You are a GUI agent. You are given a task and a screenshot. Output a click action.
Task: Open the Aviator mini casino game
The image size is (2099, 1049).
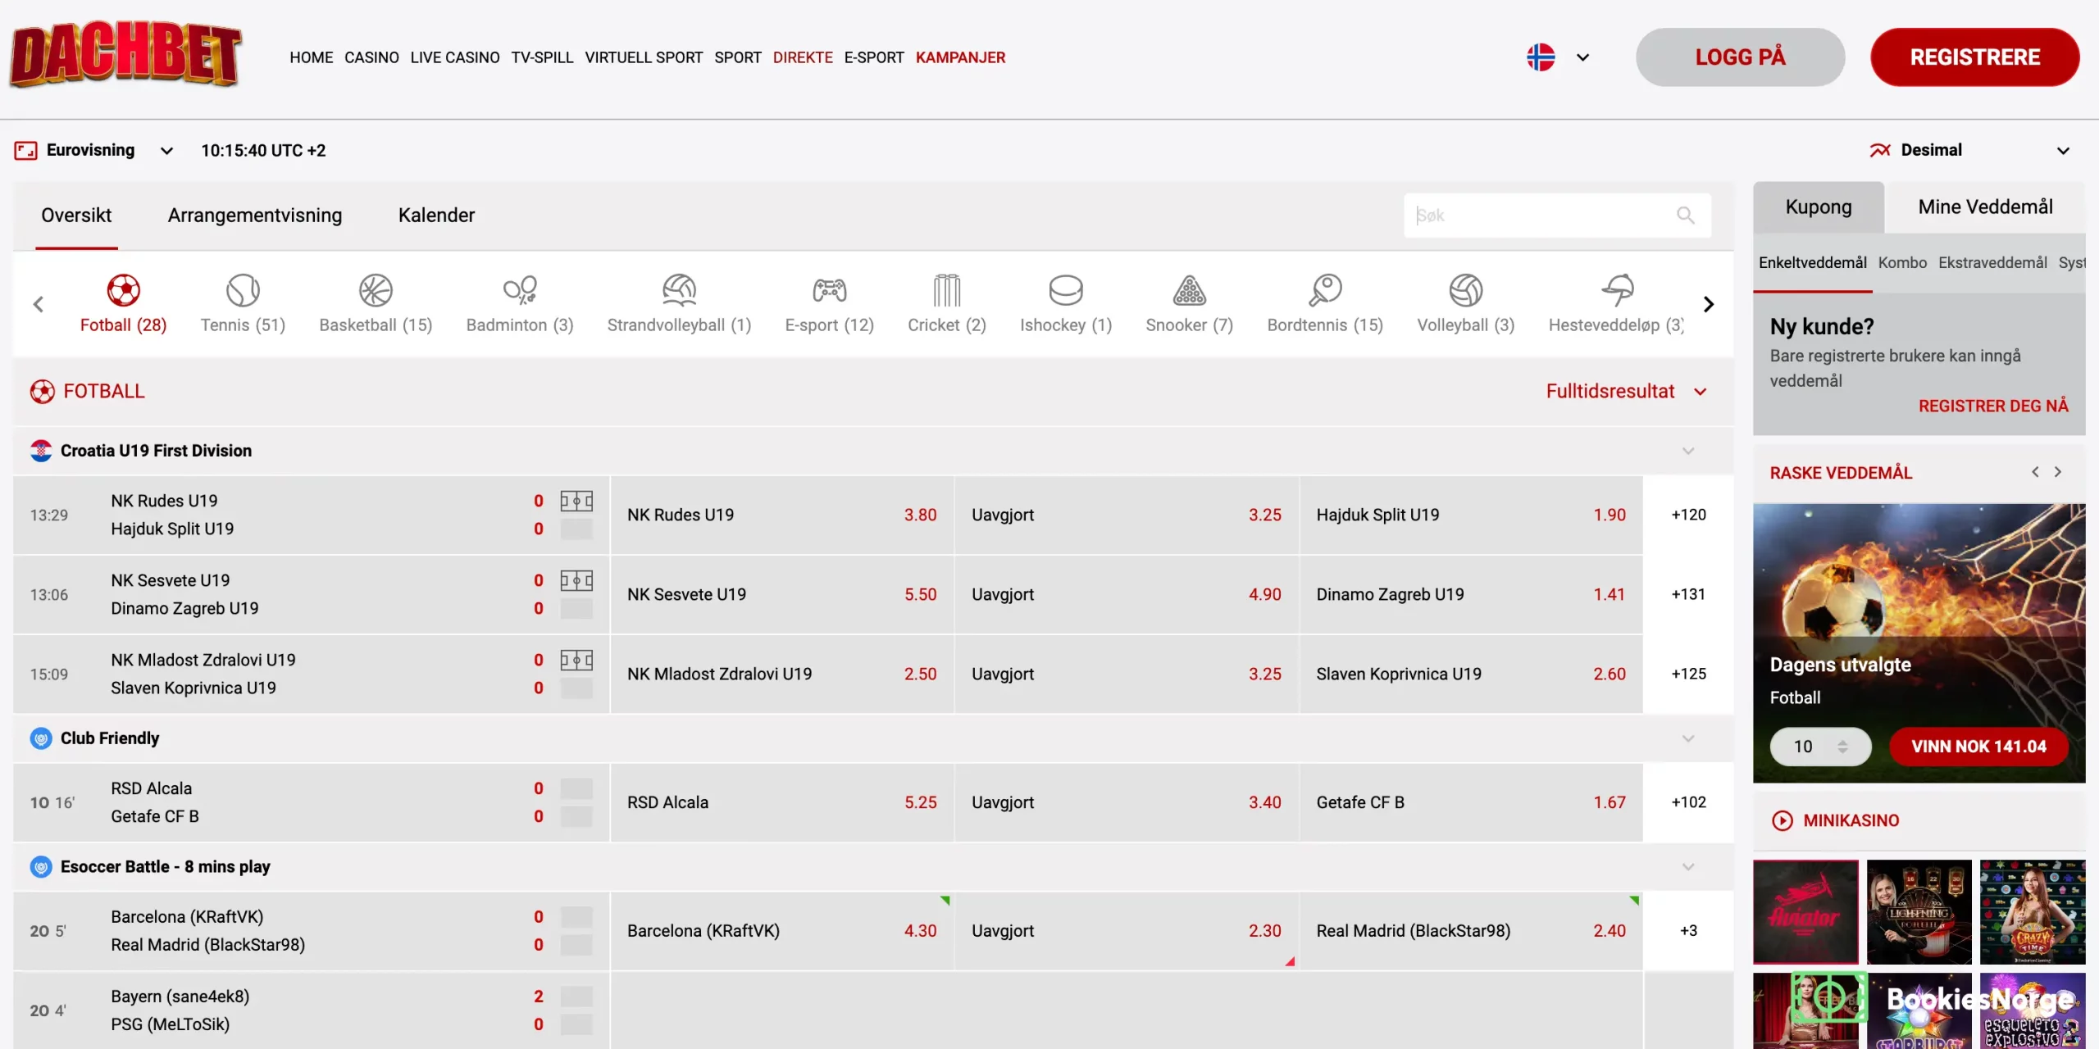[1805, 911]
